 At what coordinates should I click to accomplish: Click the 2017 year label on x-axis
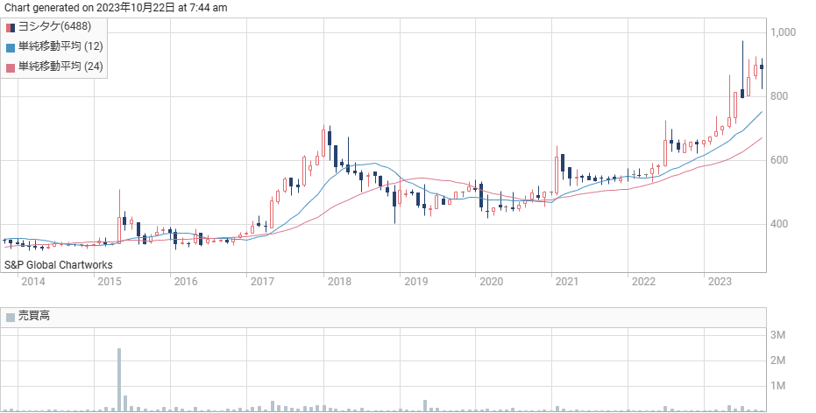tap(262, 282)
